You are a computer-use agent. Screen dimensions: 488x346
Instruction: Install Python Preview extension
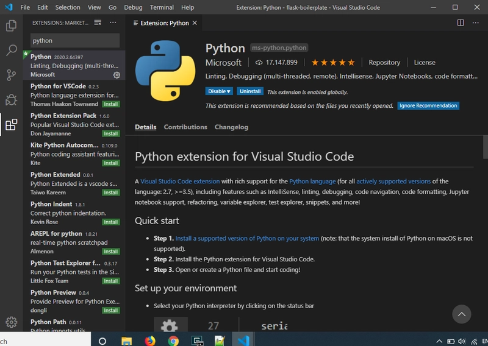(x=111, y=311)
